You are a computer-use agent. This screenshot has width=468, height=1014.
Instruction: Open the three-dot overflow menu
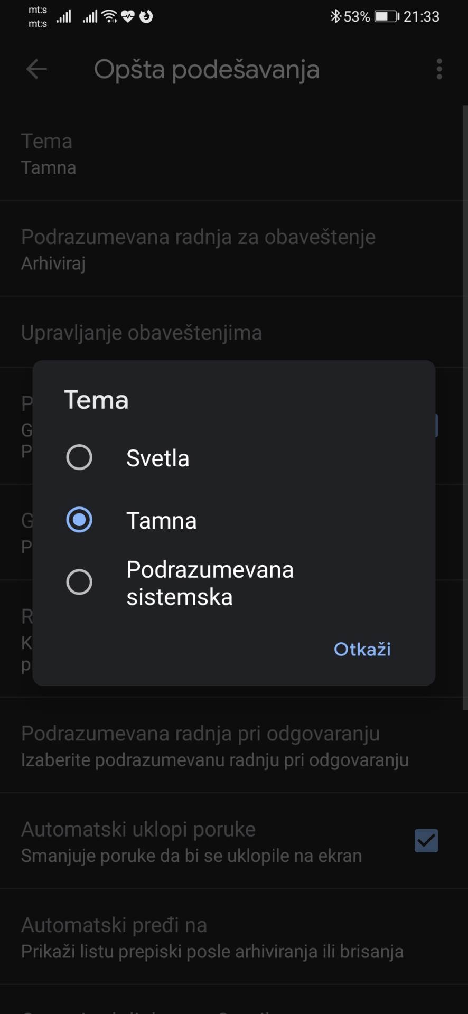tap(439, 69)
